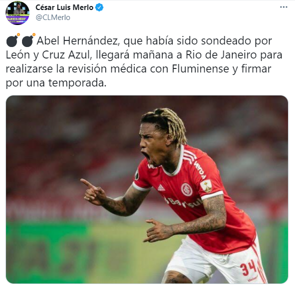295x292 pixels.
Task: Click the Adidas logo on the jersey
Action: tap(161, 187)
